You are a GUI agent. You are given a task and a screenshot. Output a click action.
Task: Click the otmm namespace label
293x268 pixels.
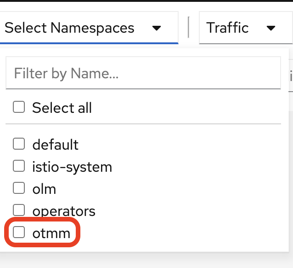point(51,233)
